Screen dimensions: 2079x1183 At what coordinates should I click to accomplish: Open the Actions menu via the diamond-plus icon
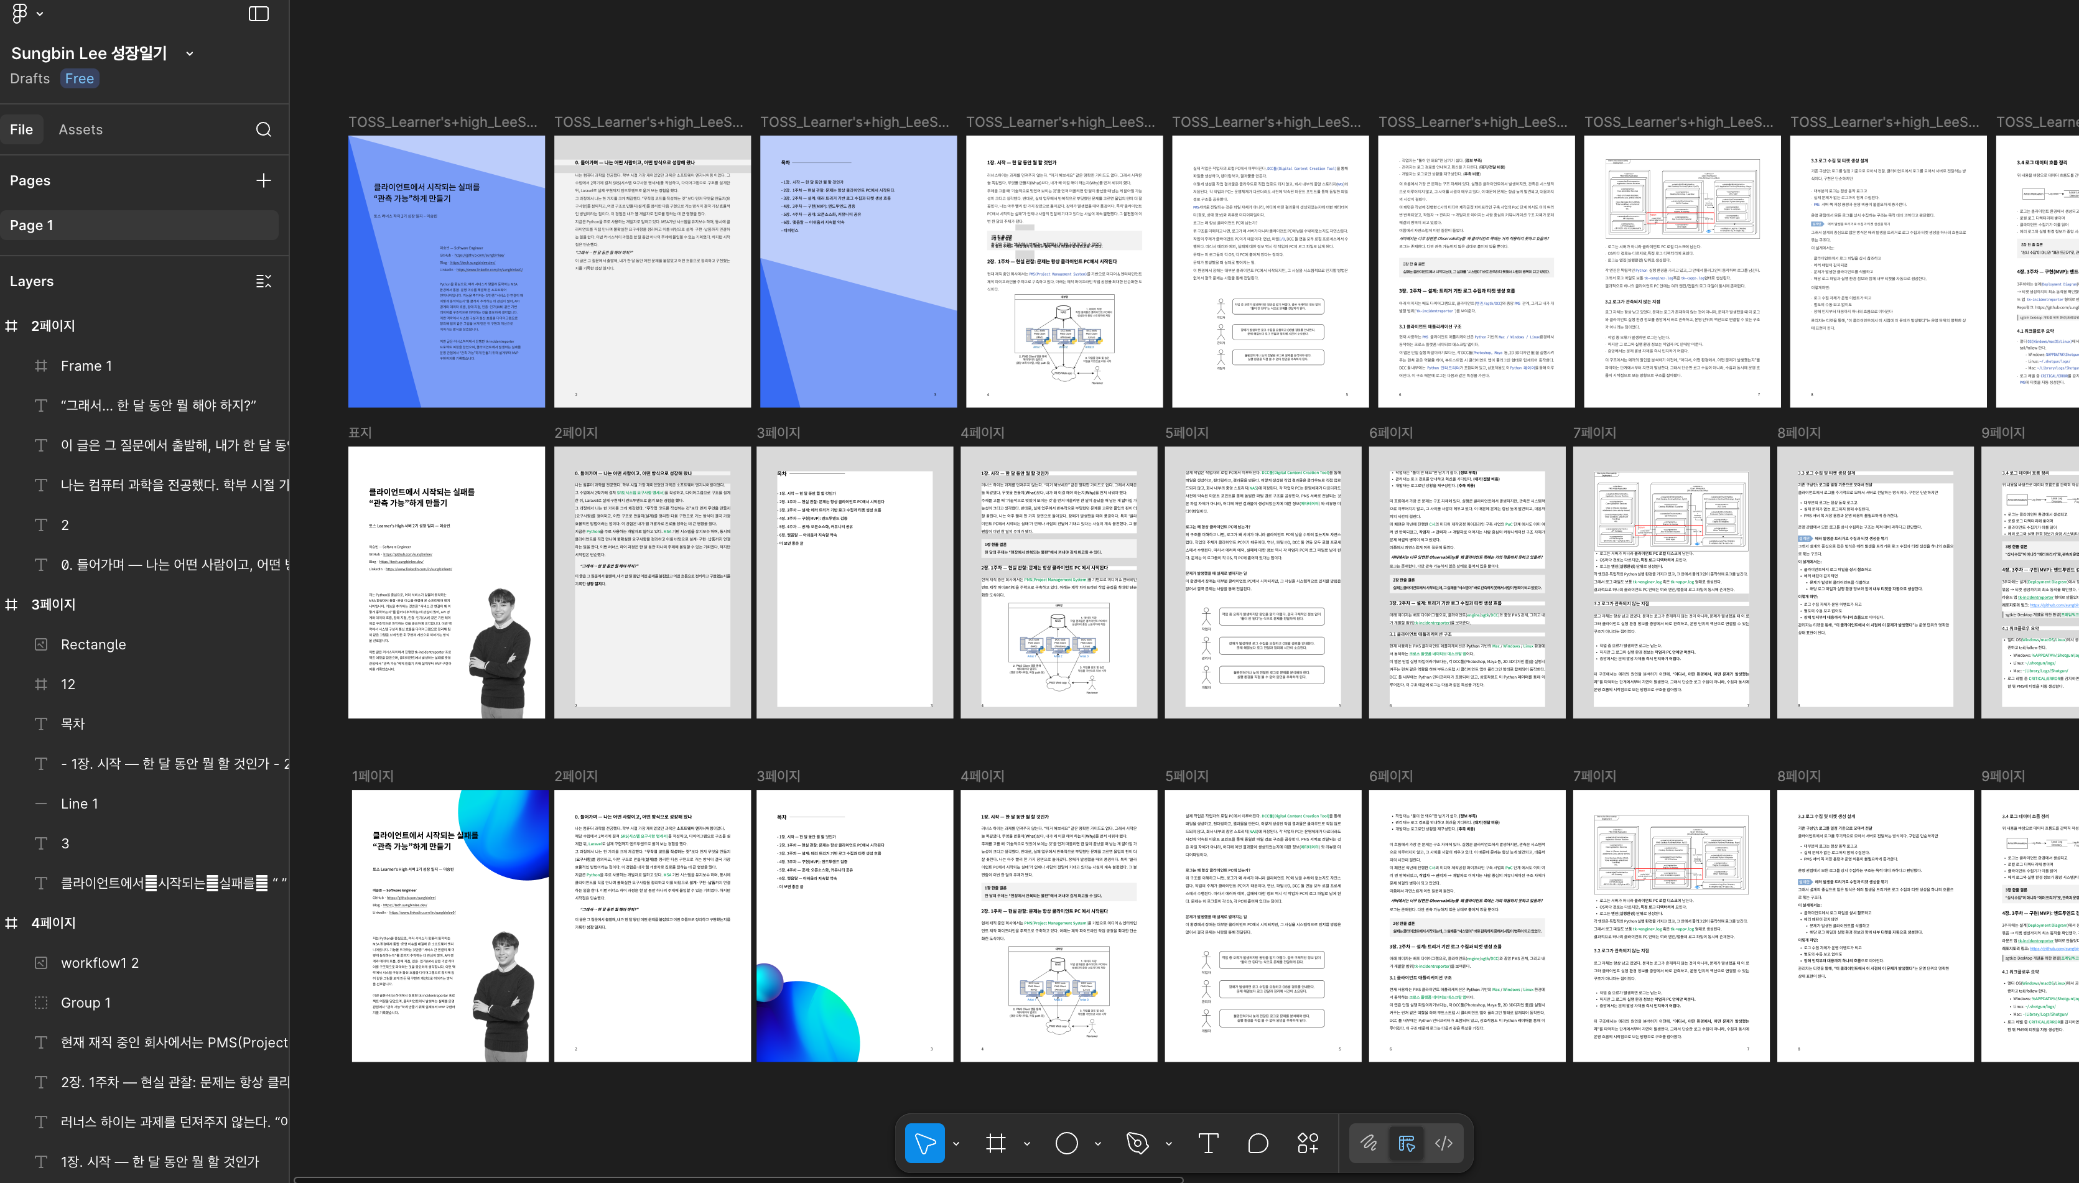tap(1307, 1143)
